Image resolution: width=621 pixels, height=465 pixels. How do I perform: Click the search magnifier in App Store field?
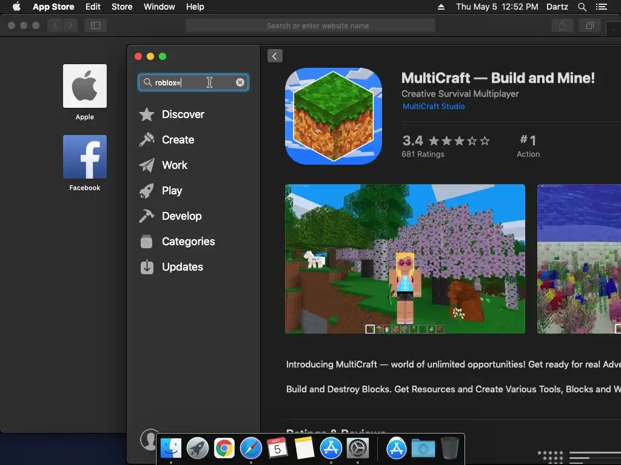point(147,82)
